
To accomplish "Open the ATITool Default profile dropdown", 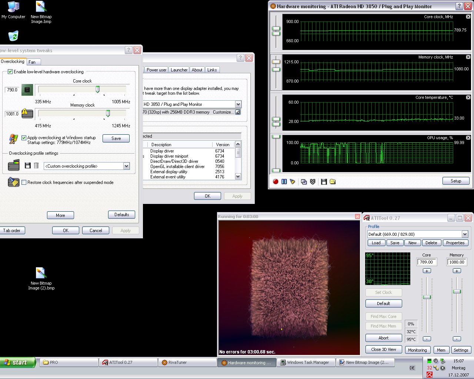I will [x=465, y=234].
